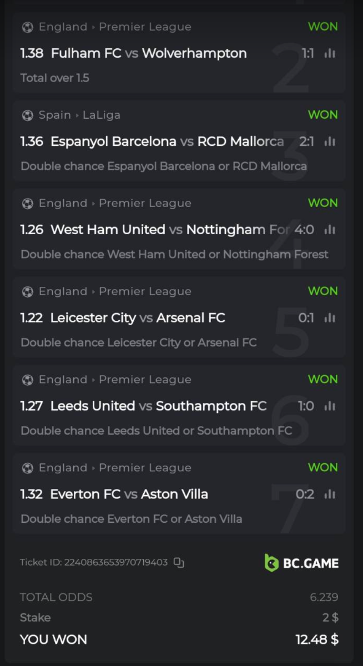Click the 1.27 odds on Leeds bet

(32, 406)
